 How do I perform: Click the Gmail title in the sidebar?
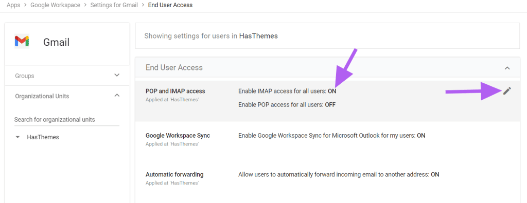coord(56,42)
